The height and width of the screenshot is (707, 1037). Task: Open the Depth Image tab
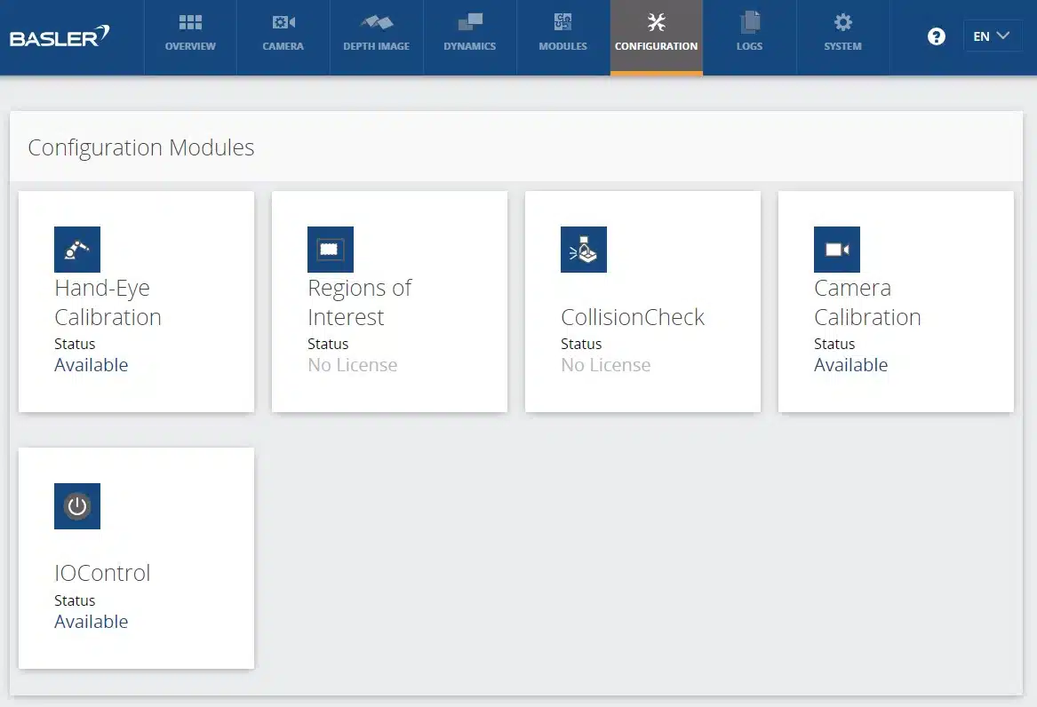click(x=376, y=34)
